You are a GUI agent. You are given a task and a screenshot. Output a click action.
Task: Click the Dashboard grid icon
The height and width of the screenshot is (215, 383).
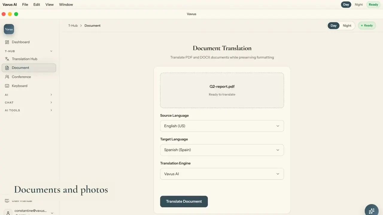coord(7,42)
